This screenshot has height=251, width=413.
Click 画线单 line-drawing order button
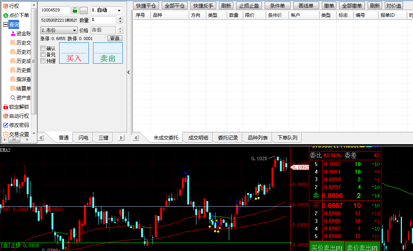pyautogui.click(x=306, y=5)
